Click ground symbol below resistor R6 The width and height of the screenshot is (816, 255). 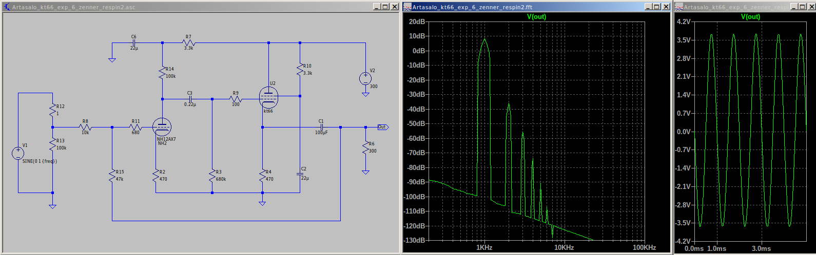click(x=365, y=173)
